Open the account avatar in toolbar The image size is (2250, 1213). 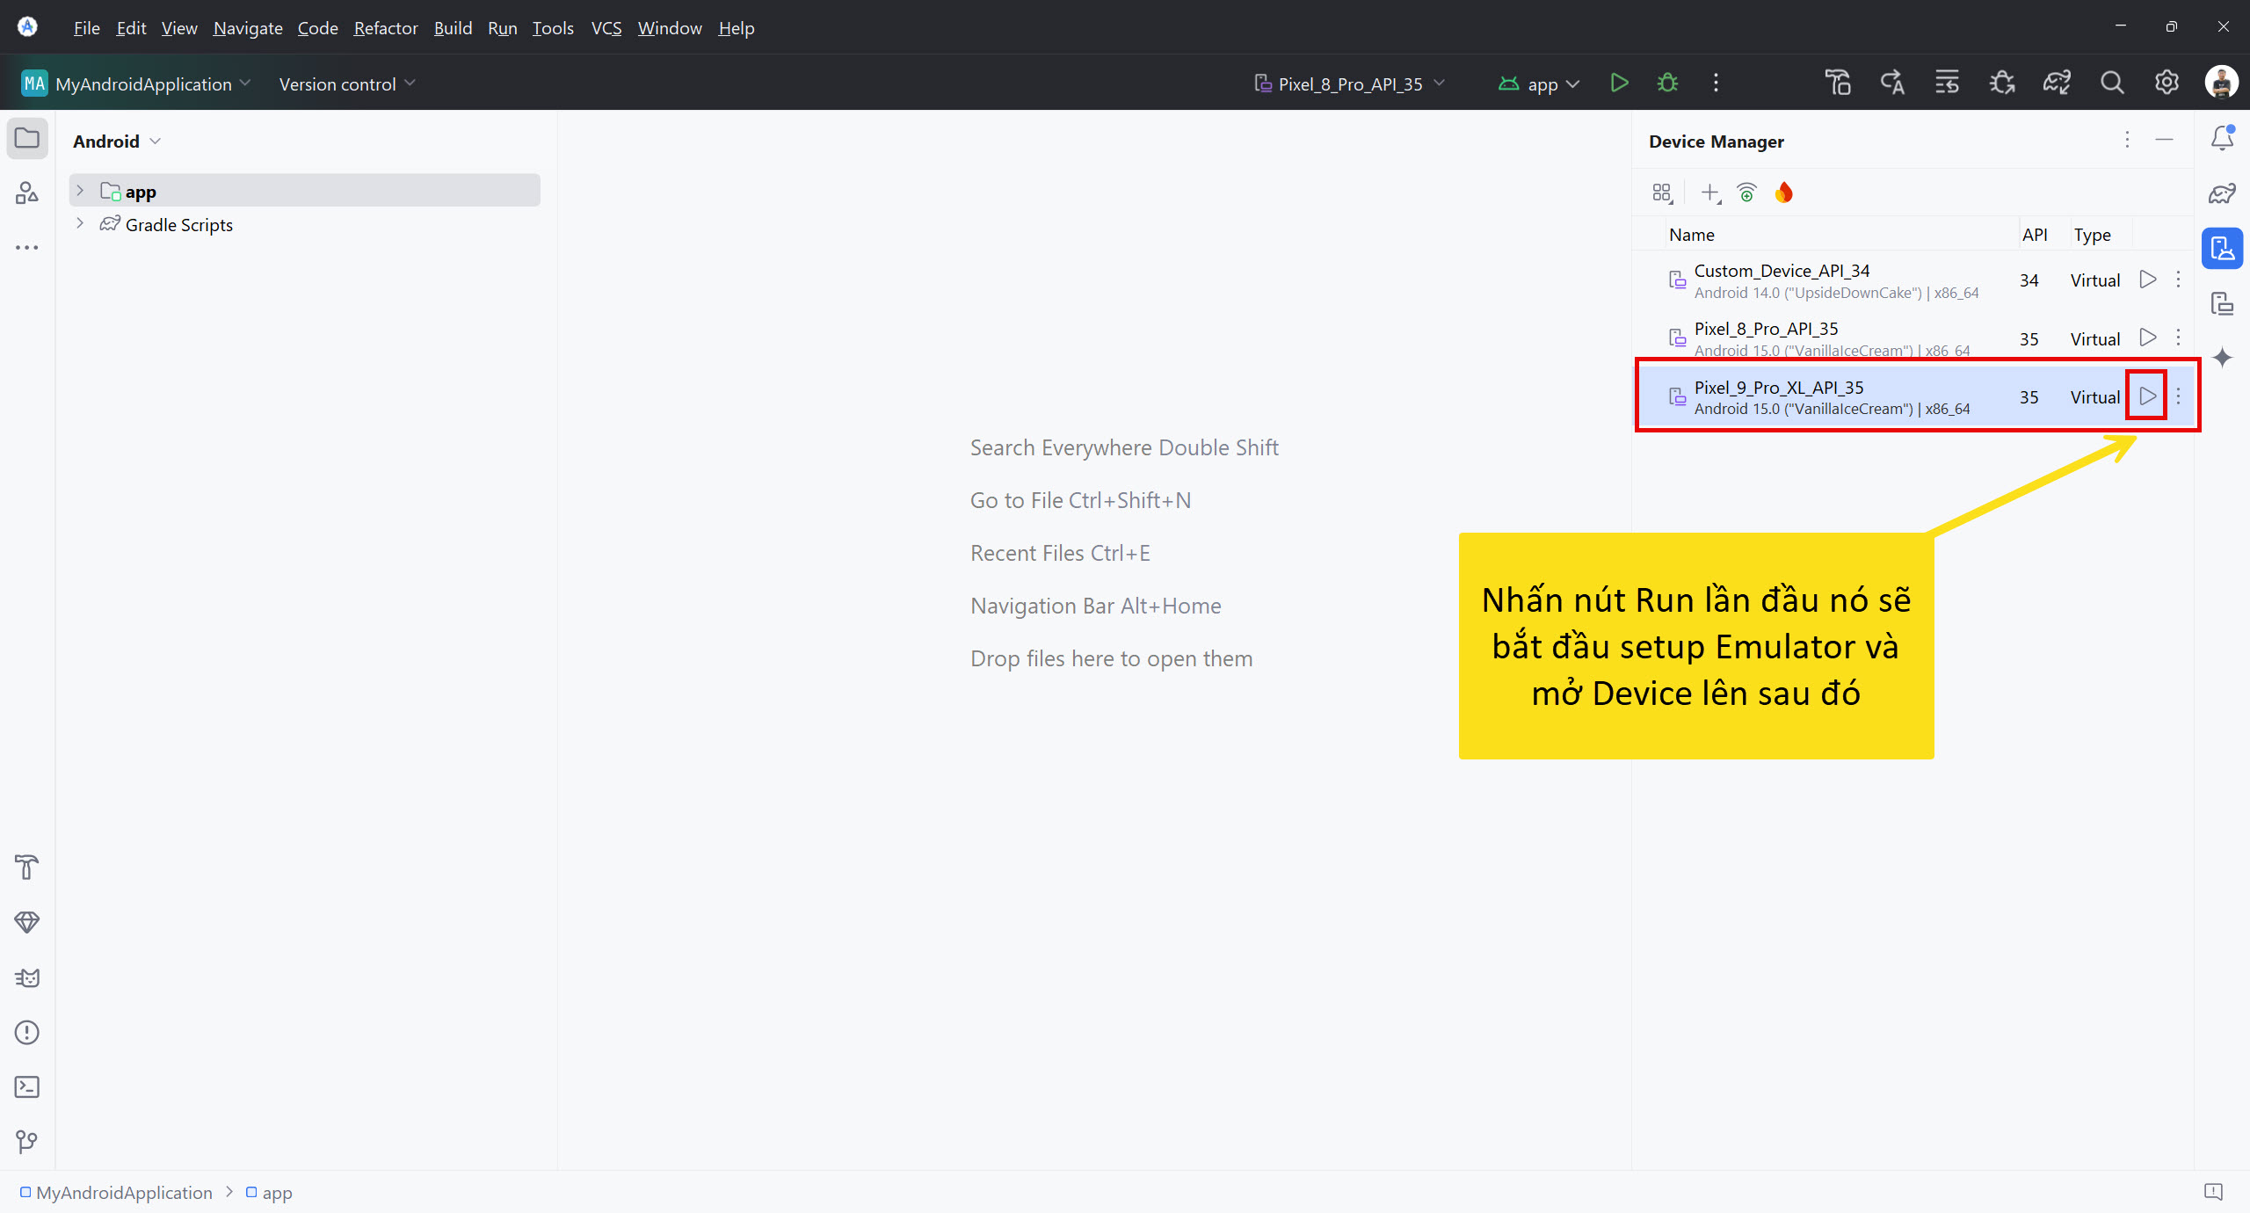[x=2221, y=84]
